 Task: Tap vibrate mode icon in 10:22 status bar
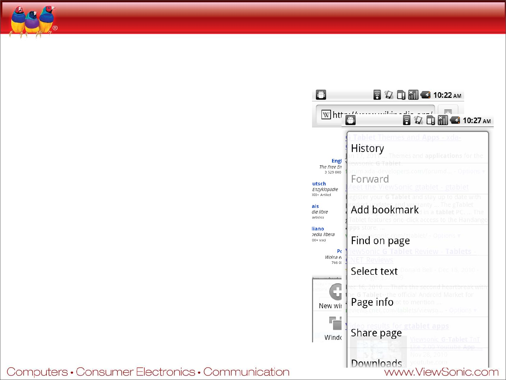389,95
